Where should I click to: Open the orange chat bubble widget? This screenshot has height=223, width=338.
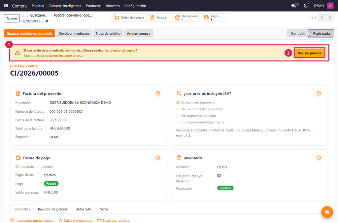click(x=327, y=212)
